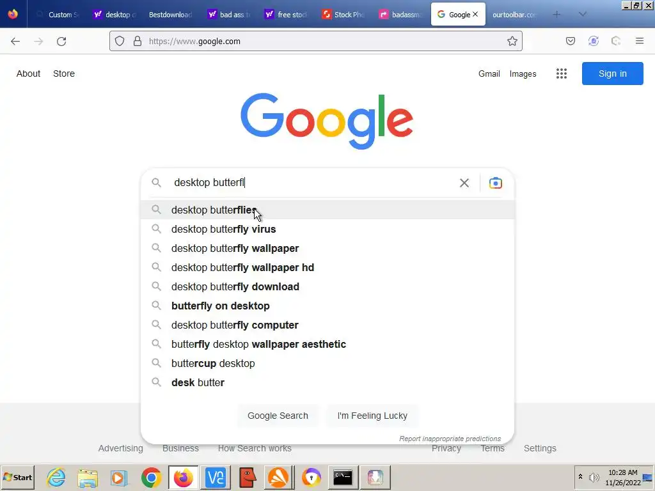Choose suggestion 'desktop butterfly virus'

tap(327, 230)
